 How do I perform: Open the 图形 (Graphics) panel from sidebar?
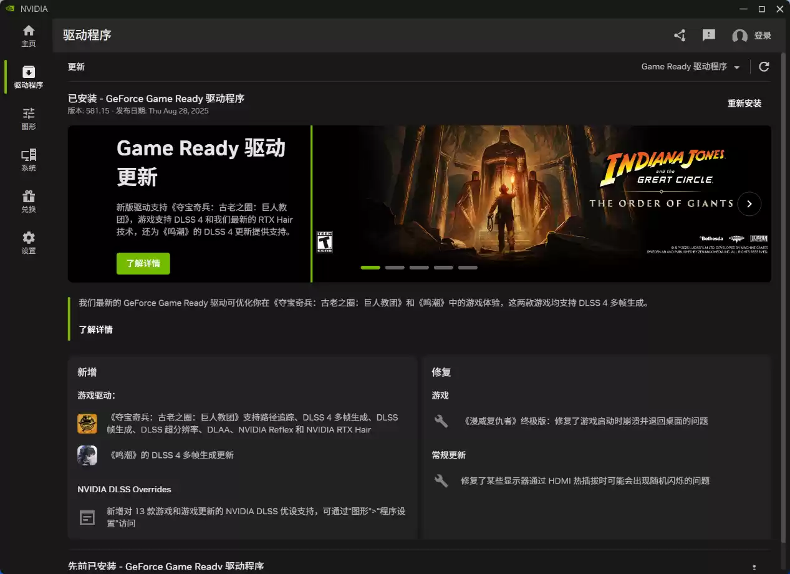[x=28, y=118]
